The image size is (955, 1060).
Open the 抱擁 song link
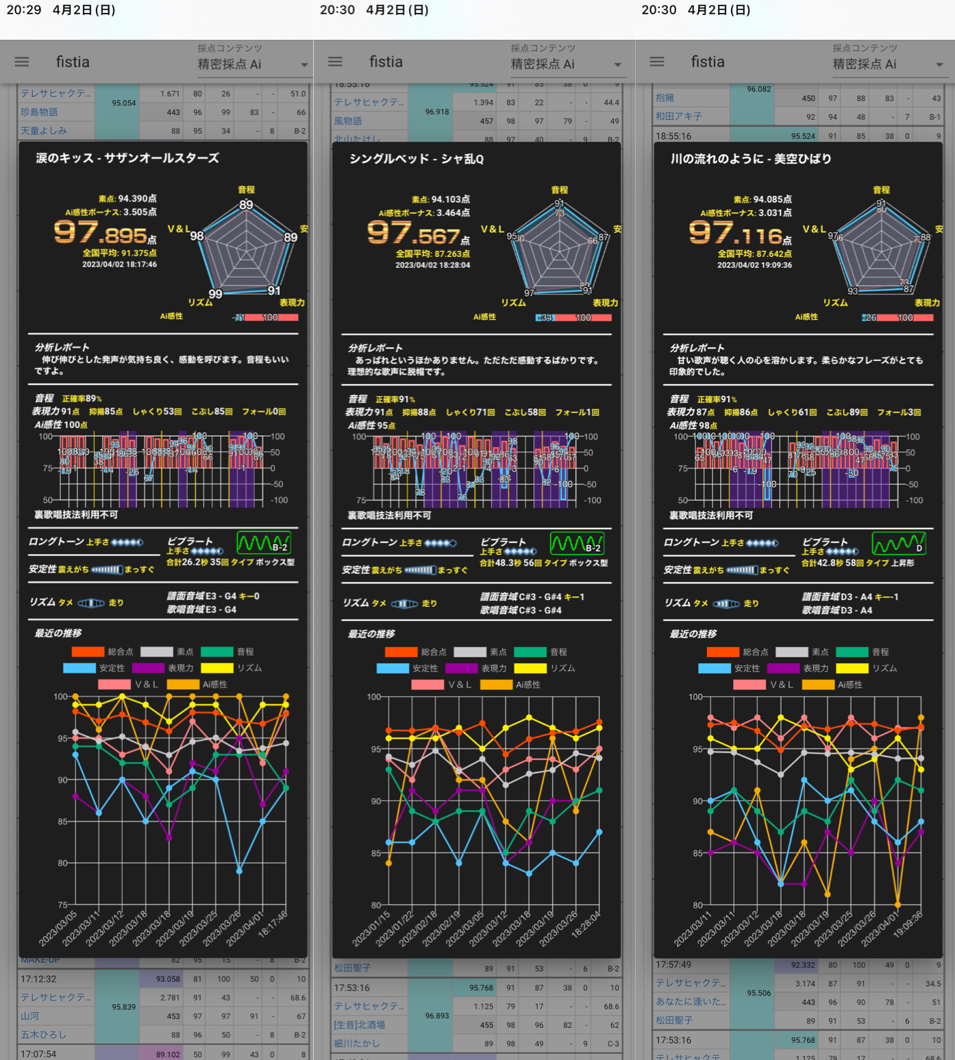(665, 98)
